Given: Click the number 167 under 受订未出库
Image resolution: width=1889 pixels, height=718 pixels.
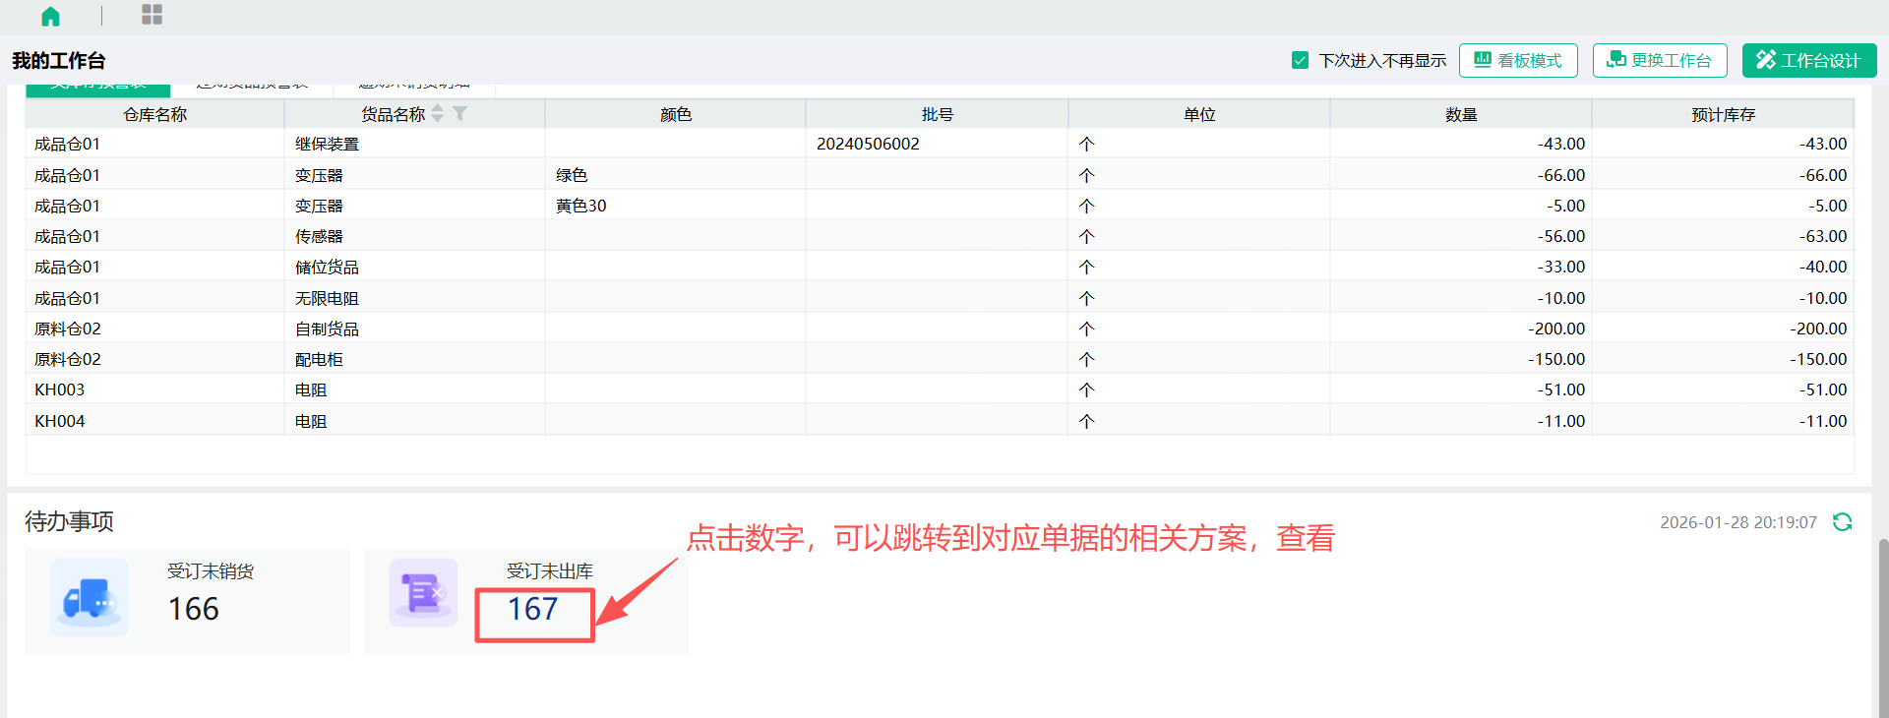Looking at the screenshot, I should 533,610.
